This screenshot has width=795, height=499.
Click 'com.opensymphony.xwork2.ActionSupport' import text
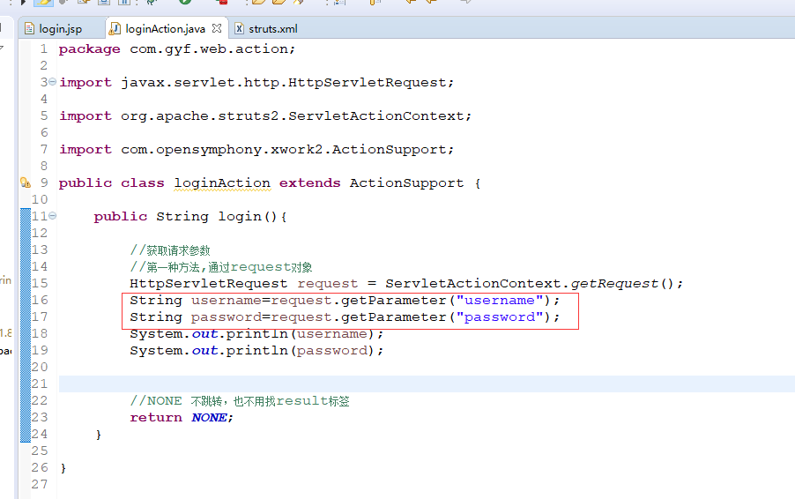coord(284,150)
